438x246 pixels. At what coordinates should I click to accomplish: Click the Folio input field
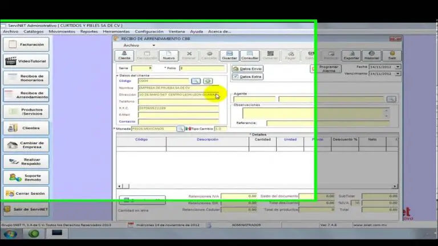click(x=202, y=68)
